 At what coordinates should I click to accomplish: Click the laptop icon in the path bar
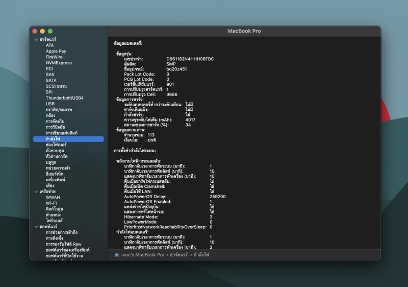pos(116,254)
